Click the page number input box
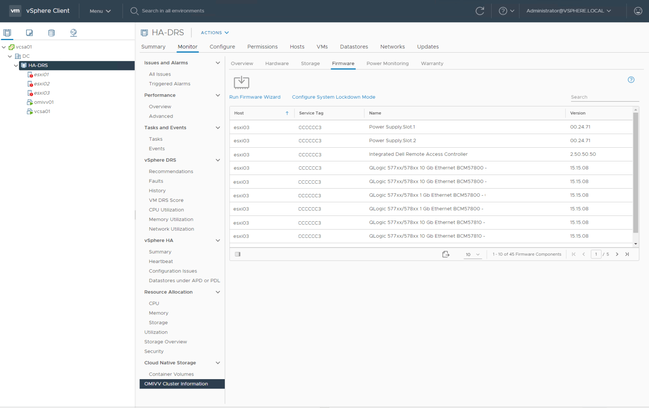The width and height of the screenshot is (649, 408). [x=596, y=254]
